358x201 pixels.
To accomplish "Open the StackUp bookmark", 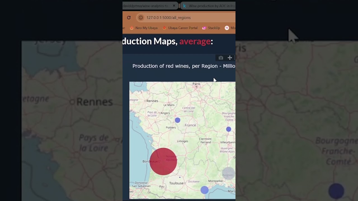I will [x=214, y=28].
